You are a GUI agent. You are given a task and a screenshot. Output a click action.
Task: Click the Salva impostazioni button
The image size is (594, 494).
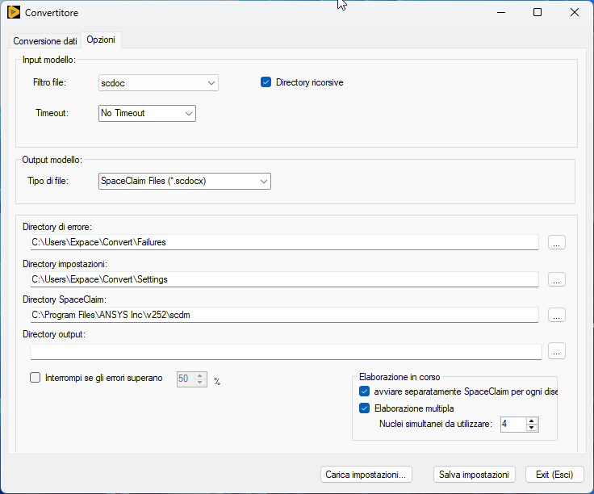pyautogui.click(x=474, y=475)
